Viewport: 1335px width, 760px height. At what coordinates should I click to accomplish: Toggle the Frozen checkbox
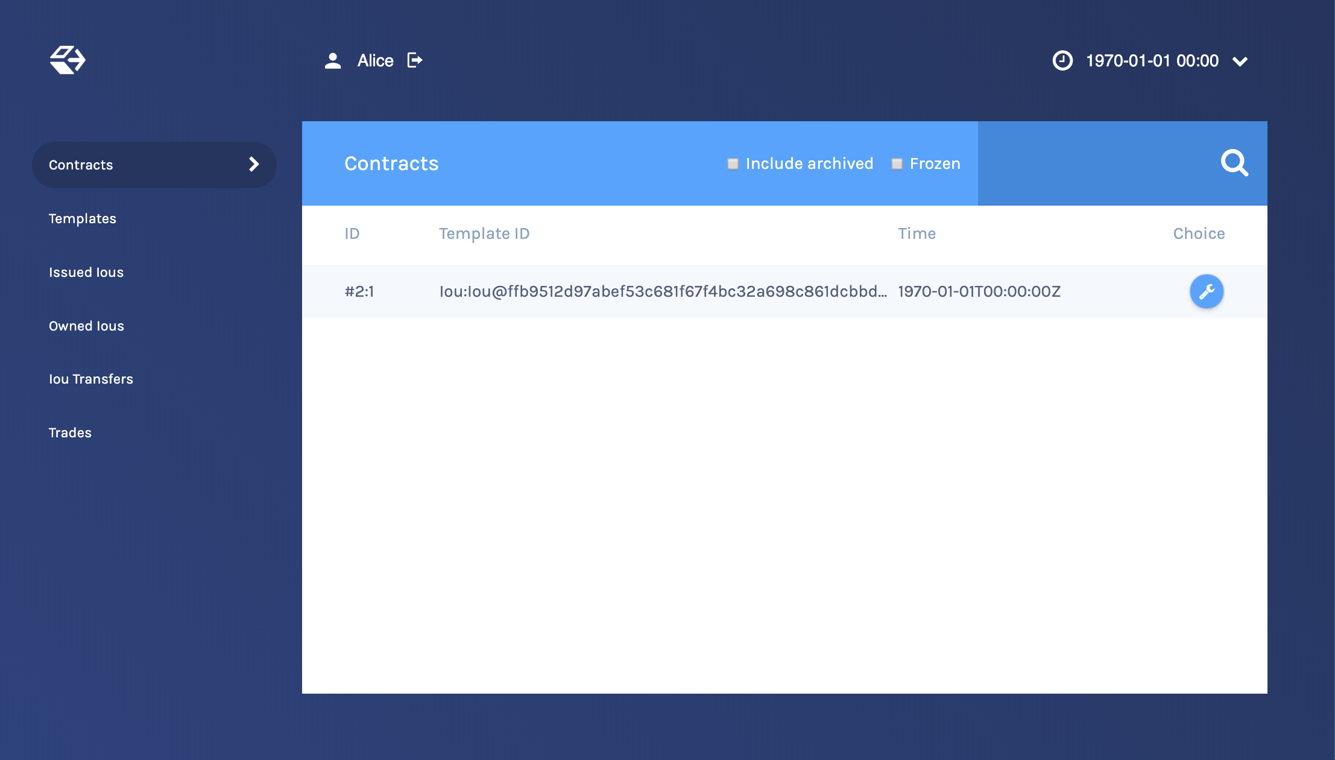click(x=897, y=163)
